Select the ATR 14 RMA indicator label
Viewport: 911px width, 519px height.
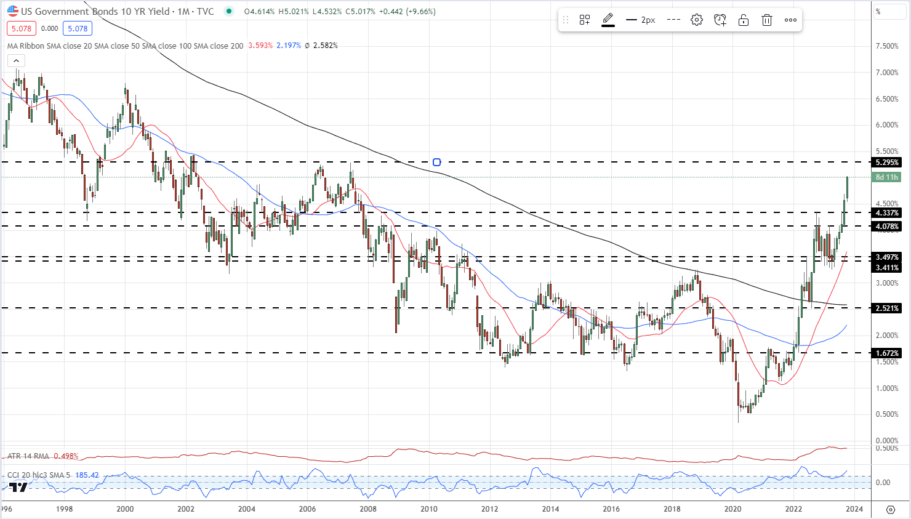tap(28, 456)
